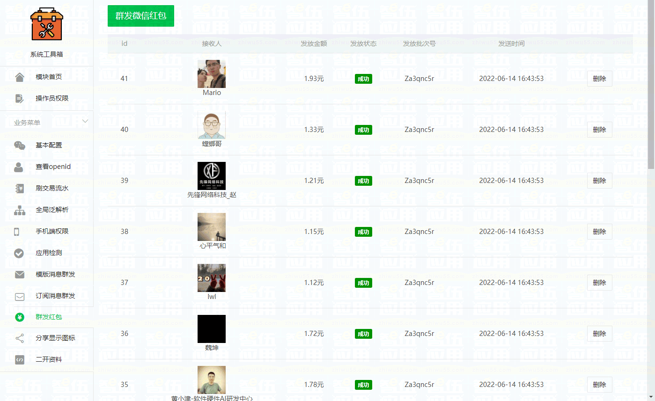The image size is (655, 401).
Task: Click the vertical scrollbar on the right
Action: [651, 84]
